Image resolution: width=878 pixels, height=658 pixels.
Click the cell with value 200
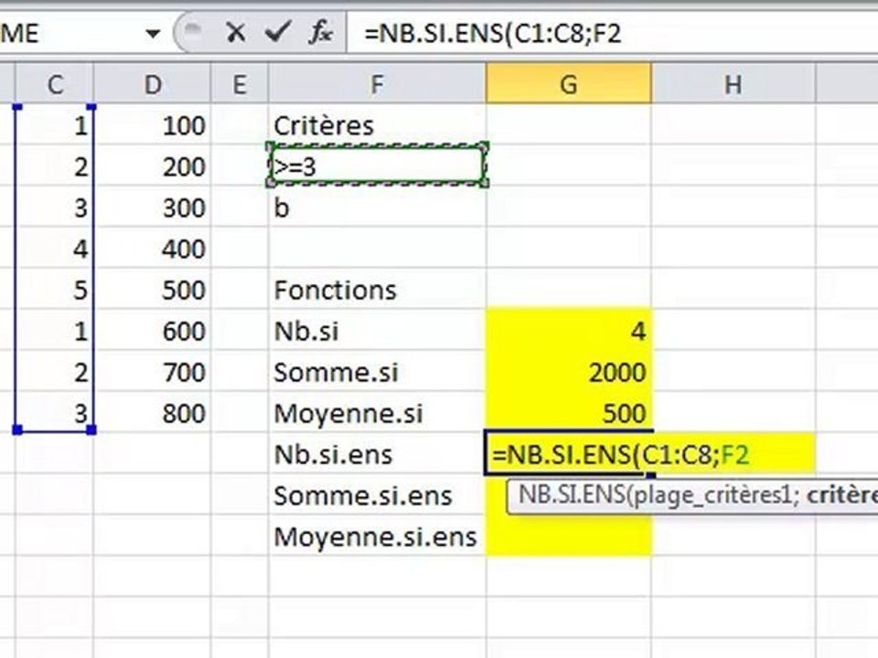click(x=153, y=165)
